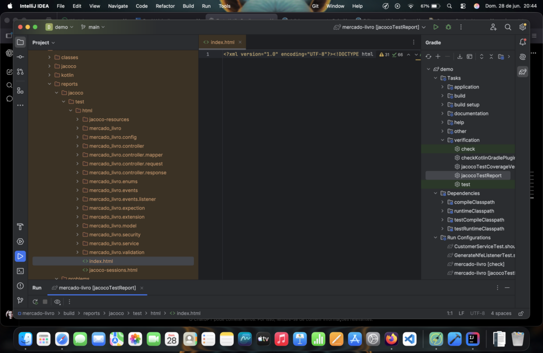Stop the running process in Run panel
Viewport: 543px width, 353px height.
point(45,302)
